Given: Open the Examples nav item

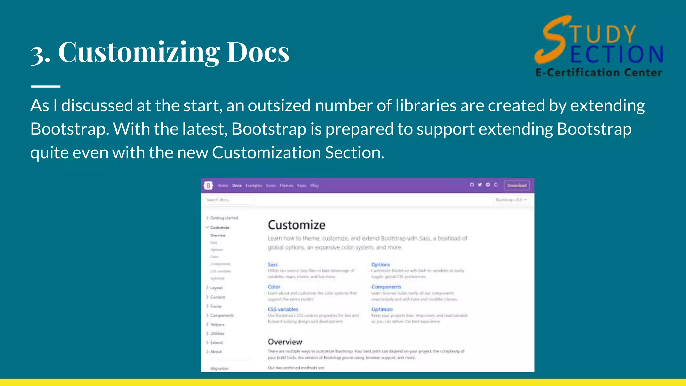Looking at the screenshot, I should coord(254,185).
